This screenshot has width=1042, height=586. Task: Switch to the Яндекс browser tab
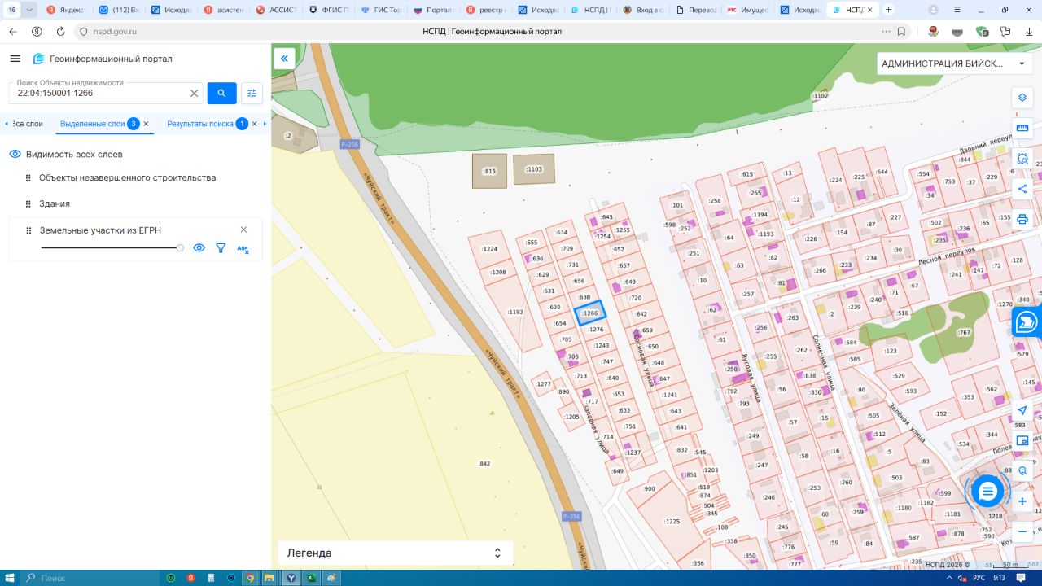[x=67, y=10]
